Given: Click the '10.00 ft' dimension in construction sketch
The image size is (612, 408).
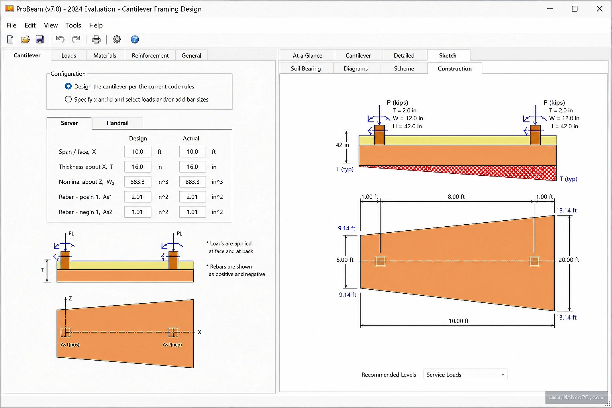Looking at the screenshot, I should 459,321.
